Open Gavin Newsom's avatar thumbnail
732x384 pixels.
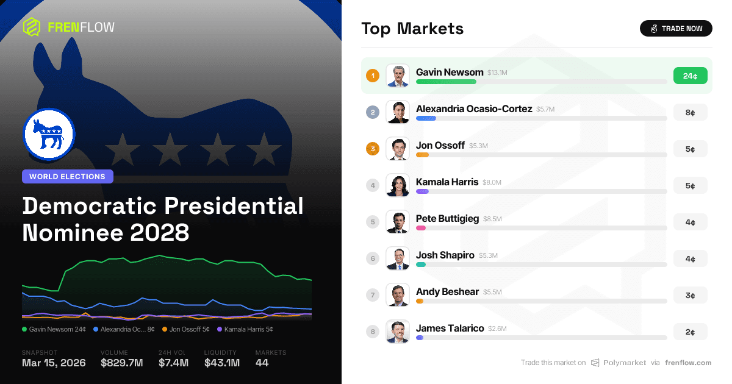[x=398, y=76]
